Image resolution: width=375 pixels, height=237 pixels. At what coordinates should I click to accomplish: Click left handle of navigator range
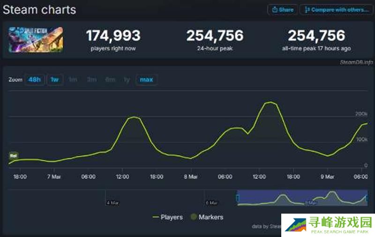pyautogui.click(x=238, y=198)
